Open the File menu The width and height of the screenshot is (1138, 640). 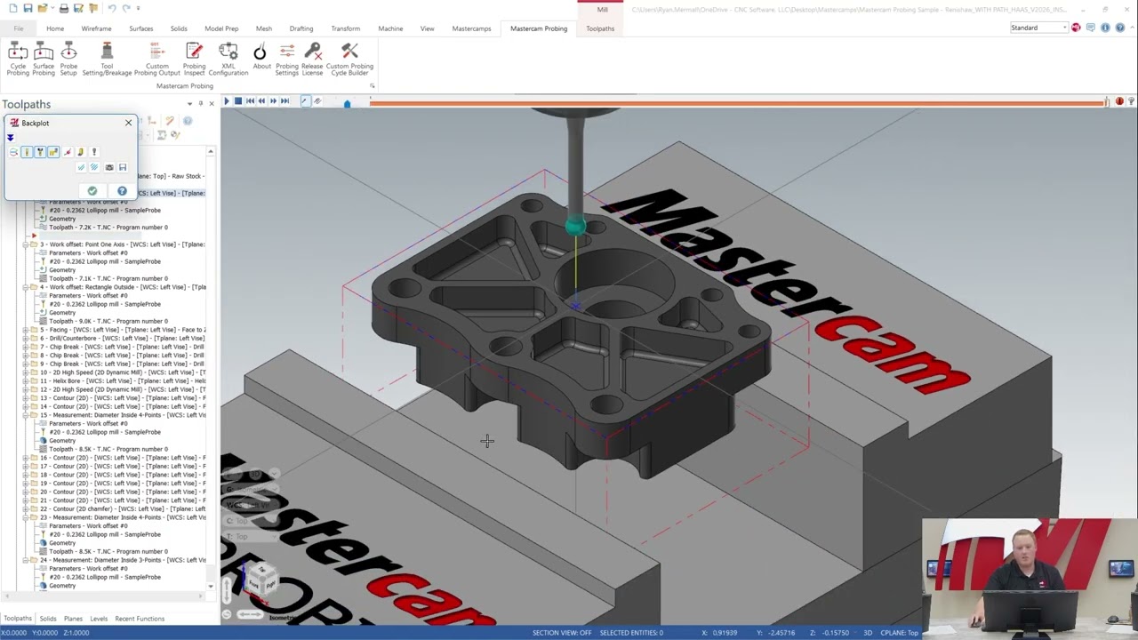tap(18, 28)
